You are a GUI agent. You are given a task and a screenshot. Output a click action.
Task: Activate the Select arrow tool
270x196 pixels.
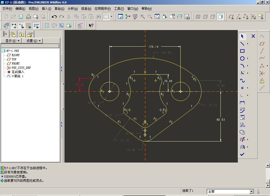click(x=242, y=36)
